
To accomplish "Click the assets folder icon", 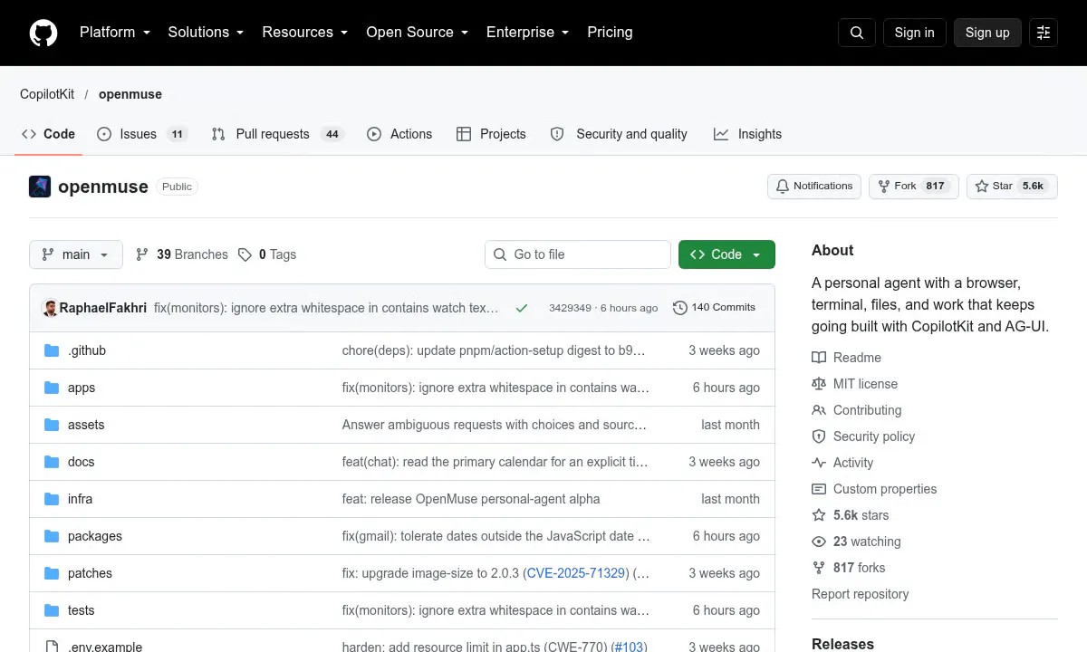I will [x=52, y=425].
